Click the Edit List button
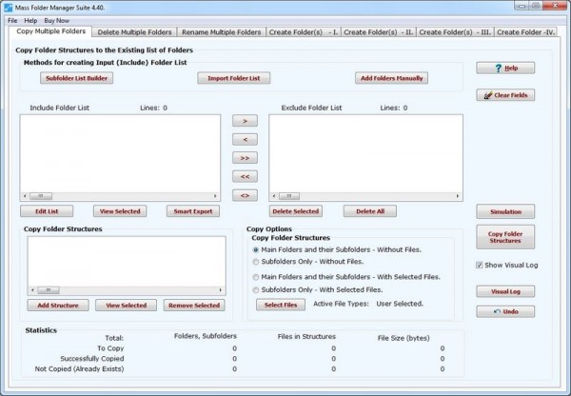 (47, 211)
